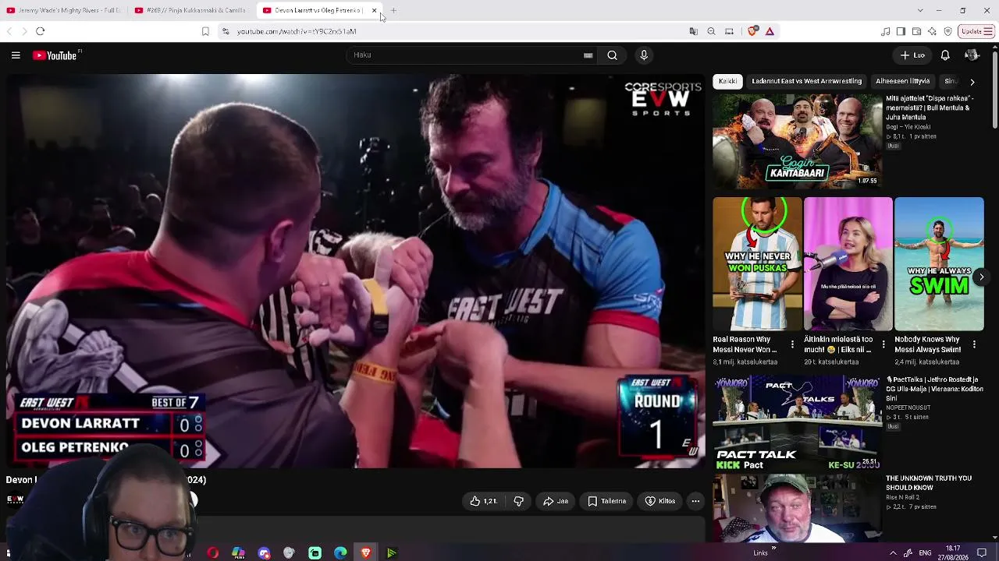Click the browser address bar URL
999x561 pixels.
tap(297, 31)
